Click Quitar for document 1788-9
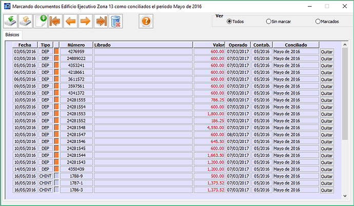Screen dimensions: 354x206 pyautogui.click(x=326, y=176)
